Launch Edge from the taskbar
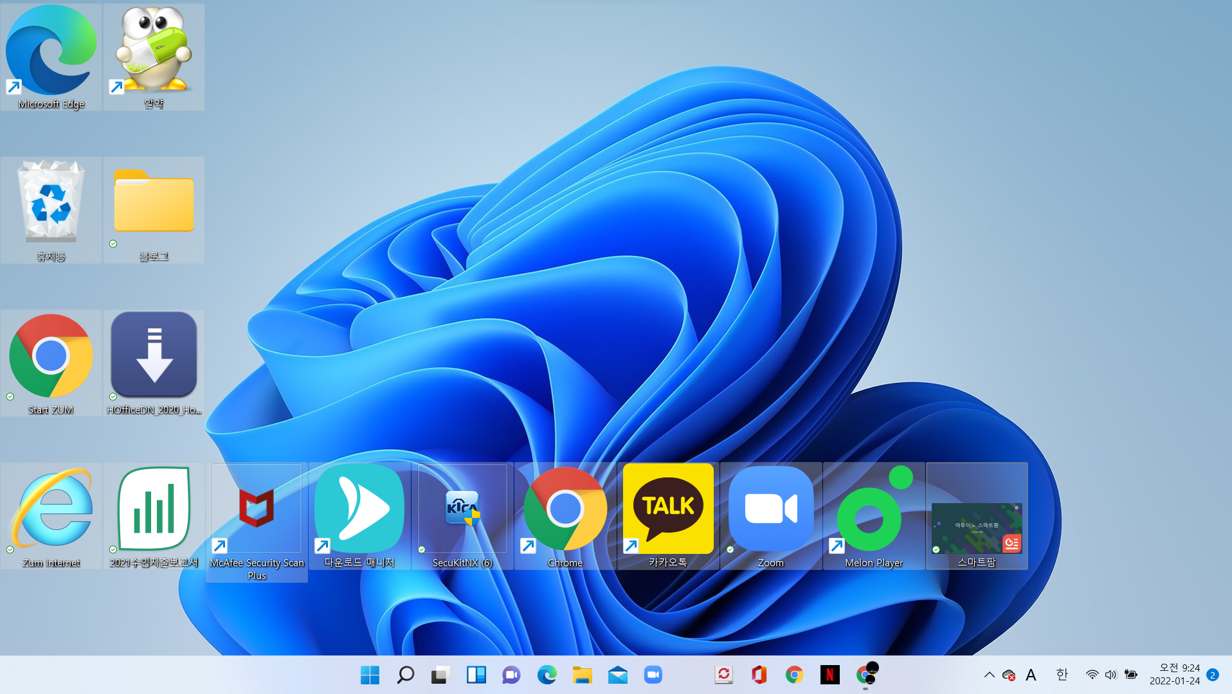Viewport: 1232px width, 694px height. click(547, 675)
